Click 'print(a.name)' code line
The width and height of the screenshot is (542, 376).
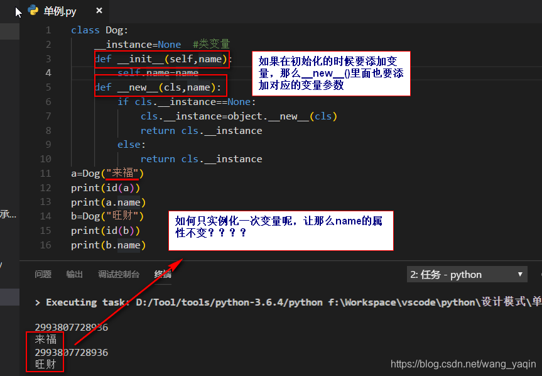pyautogui.click(x=108, y=202)
